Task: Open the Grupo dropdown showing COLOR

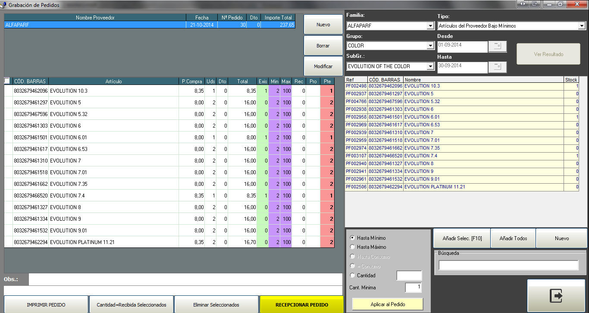Action: click(430, 46)
